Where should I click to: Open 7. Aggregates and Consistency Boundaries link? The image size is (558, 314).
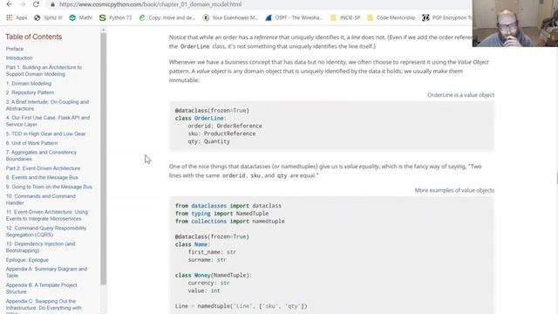(x=41, y=155)
